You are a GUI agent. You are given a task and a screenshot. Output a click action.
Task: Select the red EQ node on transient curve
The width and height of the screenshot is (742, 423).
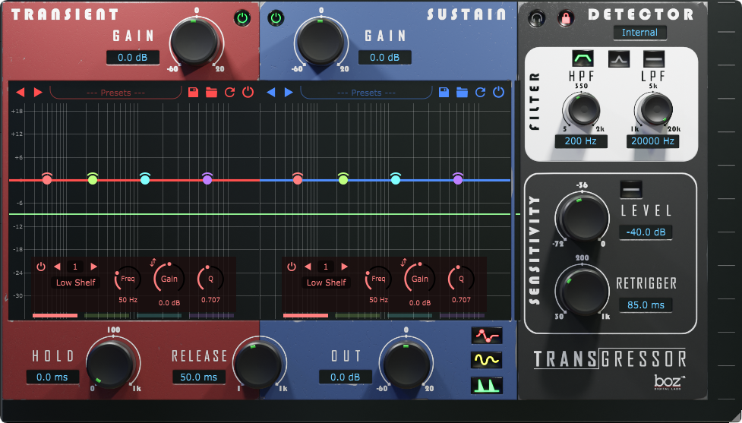click(x=47, y=179)
